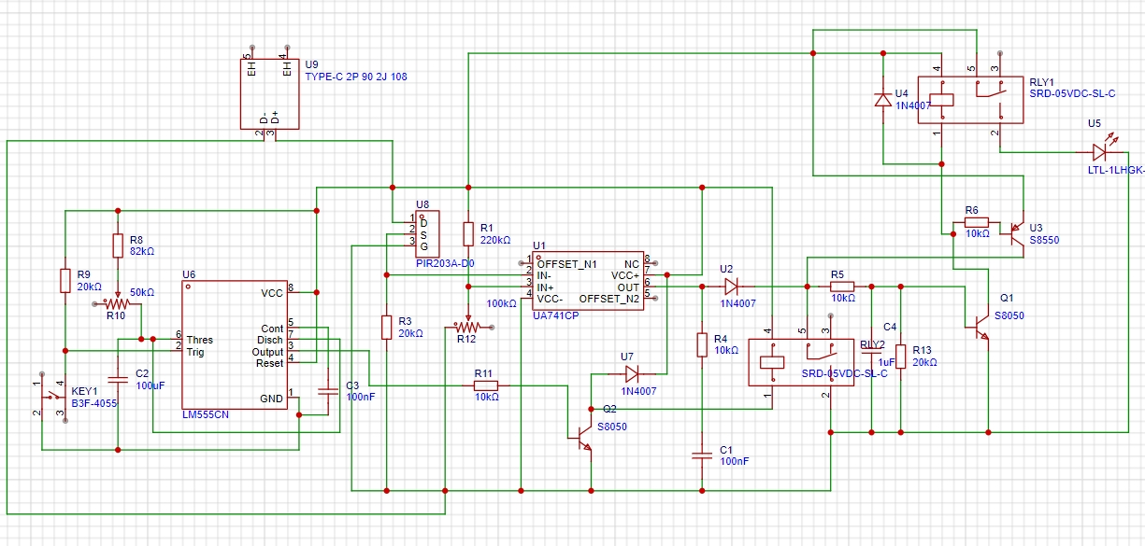Image resolution: width=1145 pixels, height=546 pixels.
Task: Select the R12 potentiometer symbol
Action: 466,327
